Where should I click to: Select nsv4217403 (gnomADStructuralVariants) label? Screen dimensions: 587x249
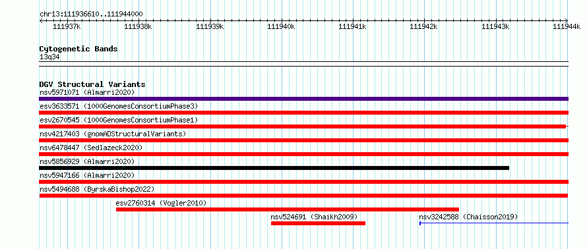pyautogui.click(x=113, y=134)
